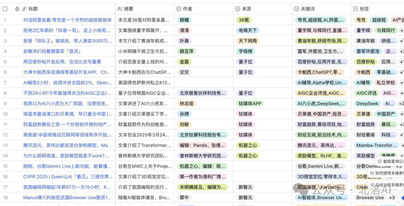Image resolution: width=404 pixels, height=206 pixels.
Task: Select author tag 犀牛 in row 18
Action: [x=184, y=198]
